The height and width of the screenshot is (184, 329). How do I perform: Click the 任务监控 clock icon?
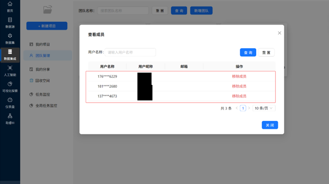click(x=31, y=94)
